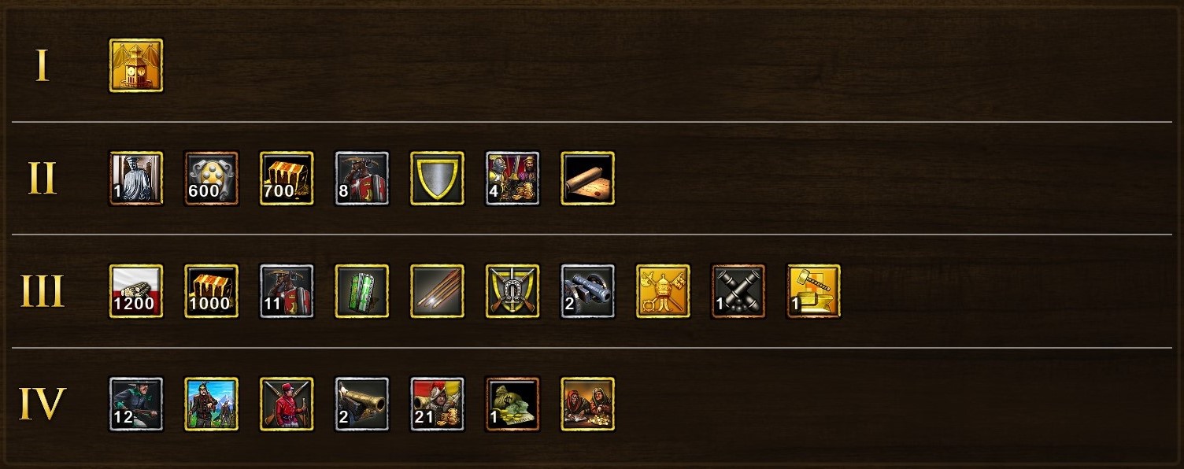
Task: Choose the 600 coin resource card
Action: pyautogui.click(x=212, y=179)
